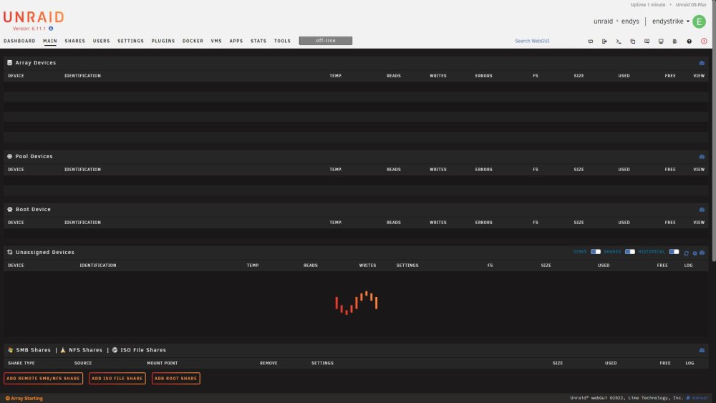Toggle the Historical switch
Image resolution: width=716 pixels, height=403 pixels.
tap(674, 251)
